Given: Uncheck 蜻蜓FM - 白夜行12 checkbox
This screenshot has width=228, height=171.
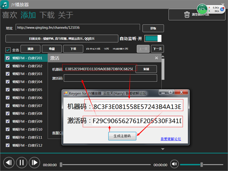Looking at the screenshot, I should pyautogui.click(x=8, y=145).
